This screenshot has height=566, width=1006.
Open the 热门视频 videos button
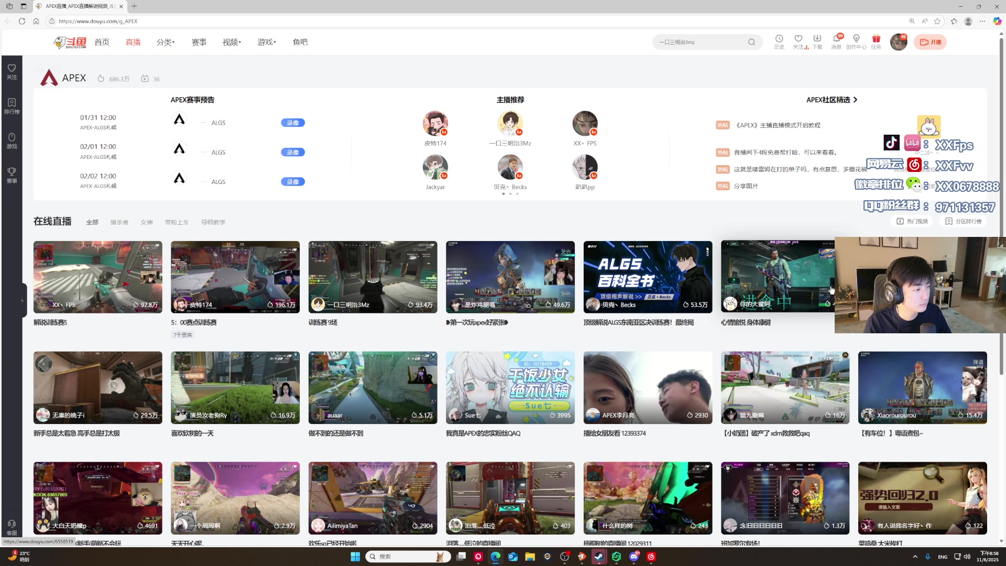[x=912, y=221]
